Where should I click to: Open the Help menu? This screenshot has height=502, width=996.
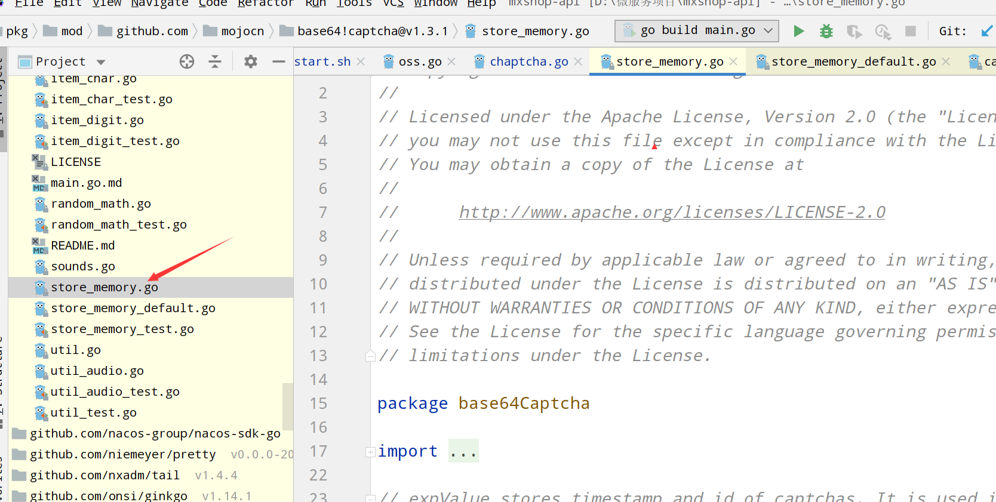coord(481,4)
